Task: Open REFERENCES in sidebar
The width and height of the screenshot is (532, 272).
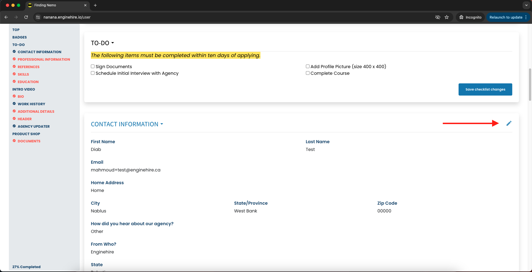Action: coord(29,67)
